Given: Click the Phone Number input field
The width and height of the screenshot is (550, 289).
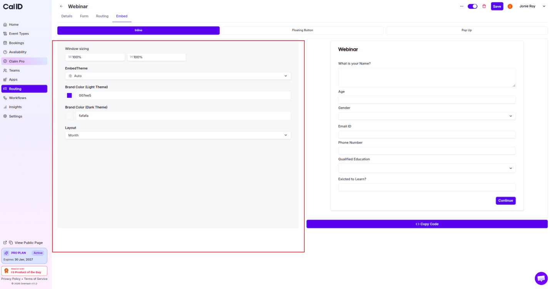Looking at the screenshot, I should 427,151.
